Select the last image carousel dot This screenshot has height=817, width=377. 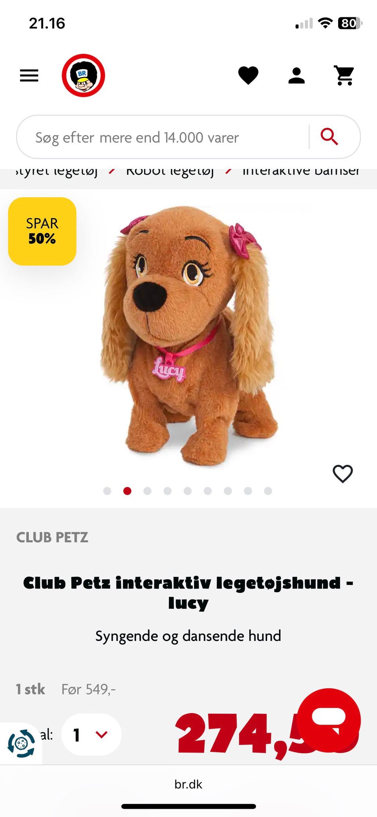click(x=268, y=491)
